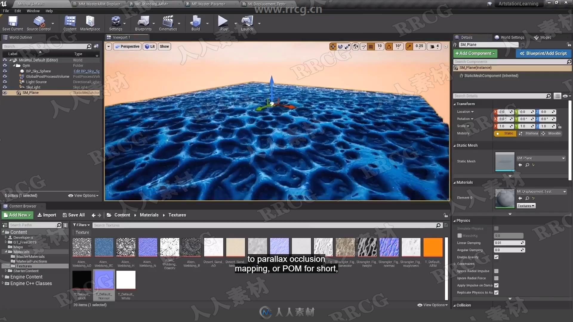The width and height of the screenshot is (573, 322).
Task: Open the Marketplace toolbar icon
Action: 90,23
